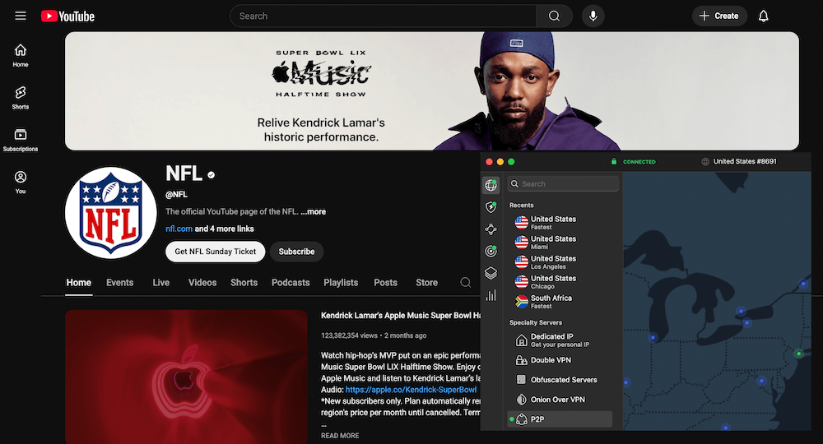823x444 pixels.
Task: Click the green server dot on map
Action: (x=799, y=354)
